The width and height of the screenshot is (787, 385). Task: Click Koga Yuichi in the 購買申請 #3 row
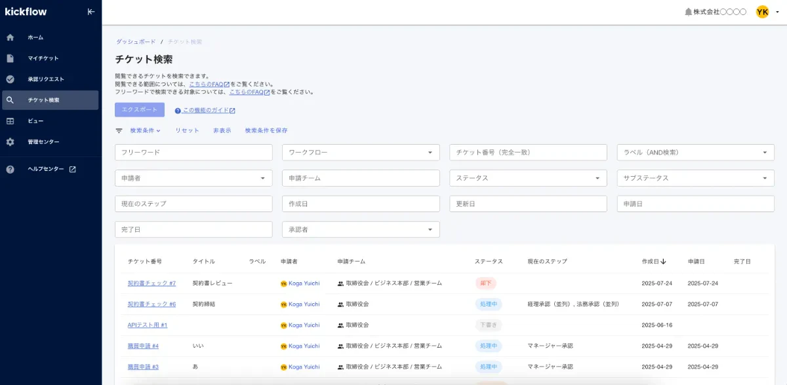304,367
